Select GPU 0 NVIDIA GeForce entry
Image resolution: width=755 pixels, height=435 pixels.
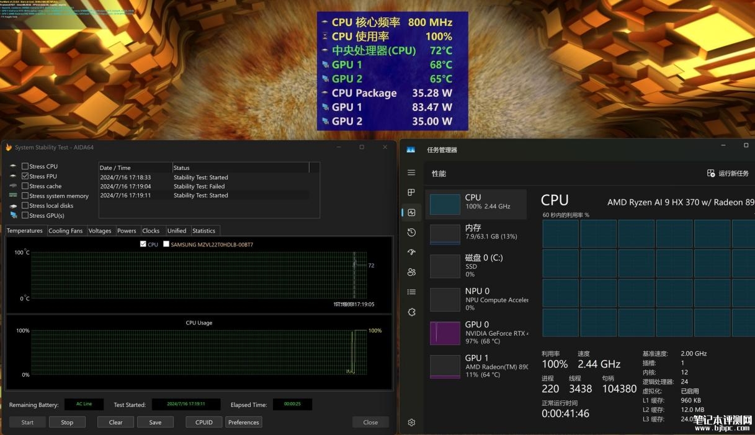point(476,333)
